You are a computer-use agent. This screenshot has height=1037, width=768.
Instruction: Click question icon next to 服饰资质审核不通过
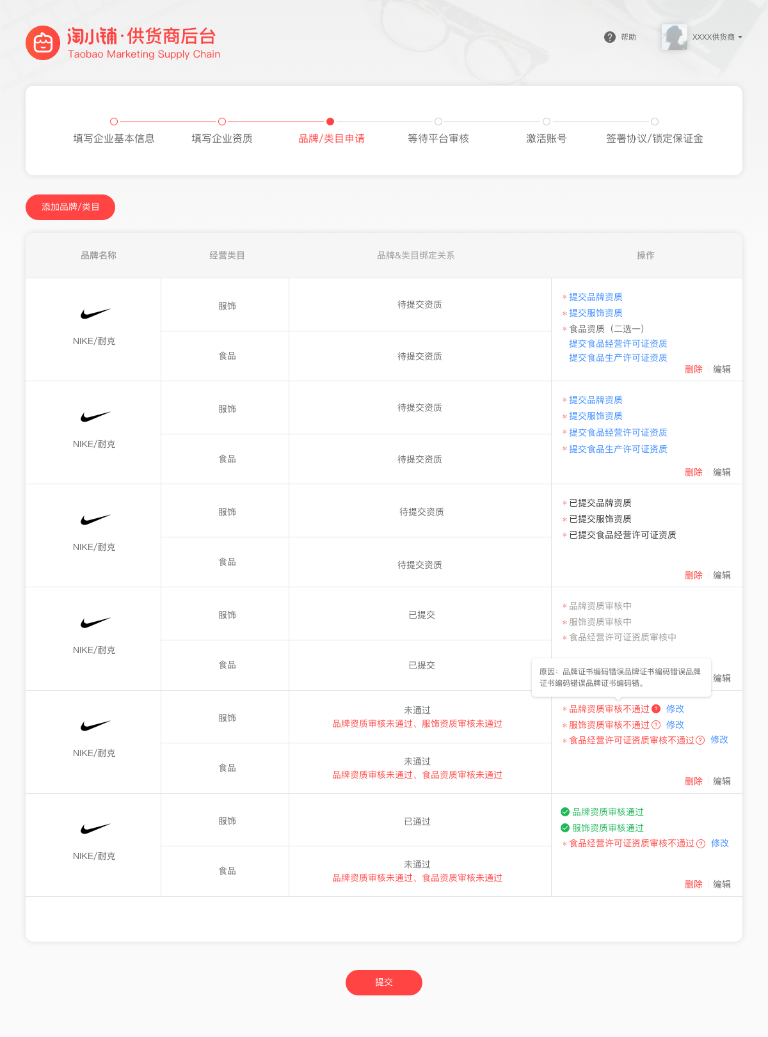[x=656, y=725]
